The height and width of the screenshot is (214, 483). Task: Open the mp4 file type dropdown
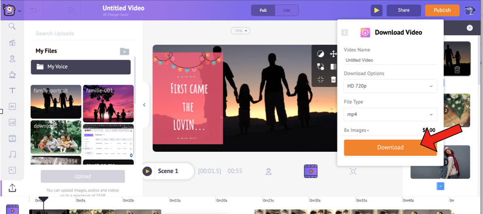pos(390,114)
